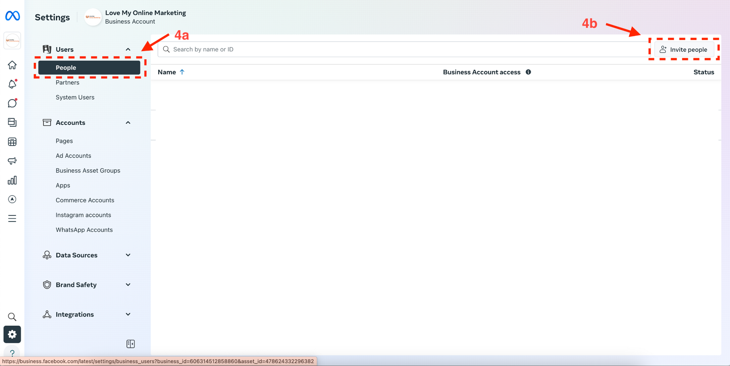This screenshot has width=730, height=366.
Task: Open System Users
Action: pos(75,97)
